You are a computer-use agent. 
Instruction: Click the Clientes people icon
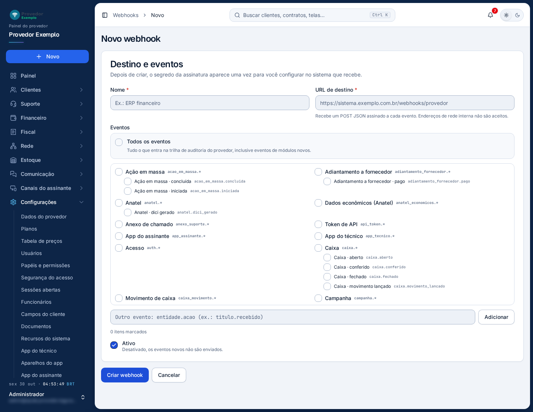pyautogui.click(x=13, y=90)
